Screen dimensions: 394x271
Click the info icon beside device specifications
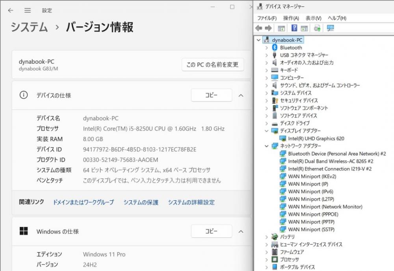point(24,95)
